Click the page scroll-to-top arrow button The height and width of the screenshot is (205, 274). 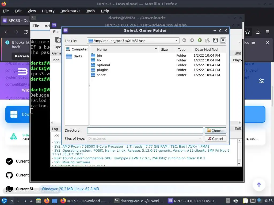click(x=259, y=185)
